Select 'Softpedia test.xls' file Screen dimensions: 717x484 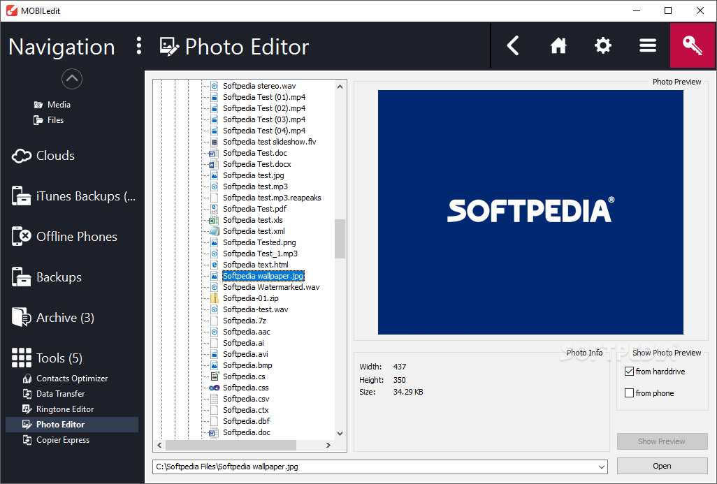pos(253,220)
